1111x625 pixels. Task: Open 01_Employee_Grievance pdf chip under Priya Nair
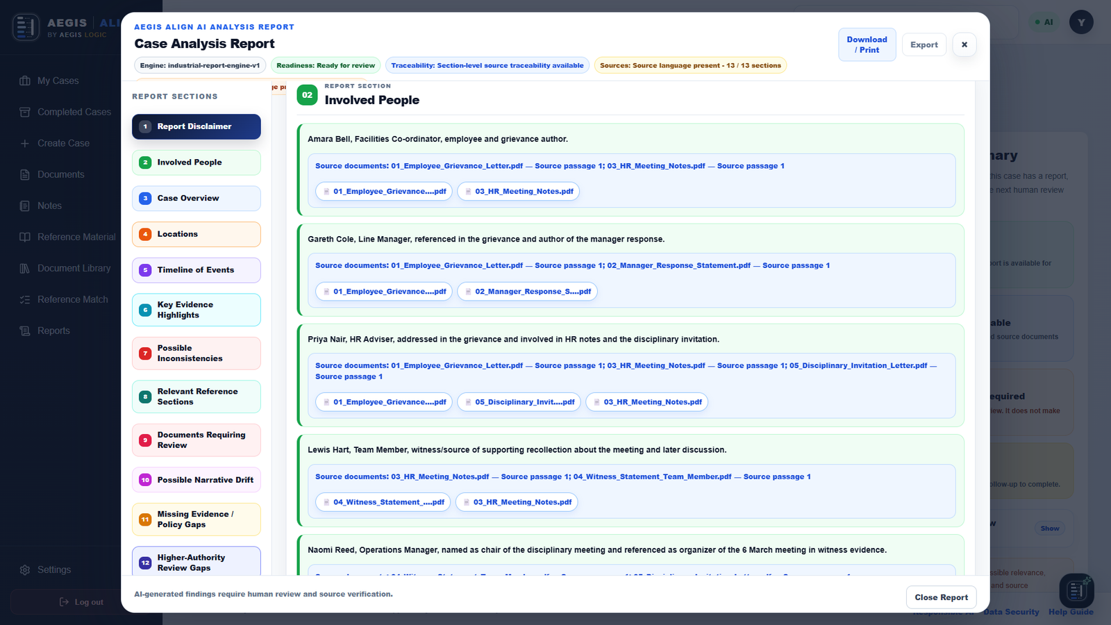(384, 402)
